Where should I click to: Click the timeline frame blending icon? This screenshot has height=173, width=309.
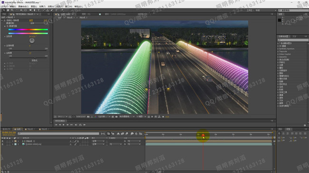click(122, 134)
